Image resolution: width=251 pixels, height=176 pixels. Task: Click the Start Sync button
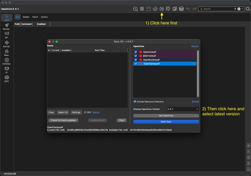pyautogui.click(x=166, y=122)
